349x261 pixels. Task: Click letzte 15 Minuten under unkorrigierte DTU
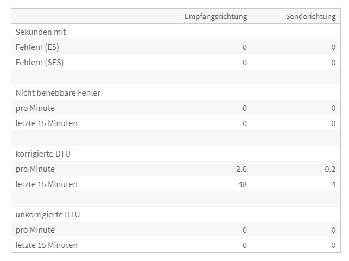tap(47, 245)
